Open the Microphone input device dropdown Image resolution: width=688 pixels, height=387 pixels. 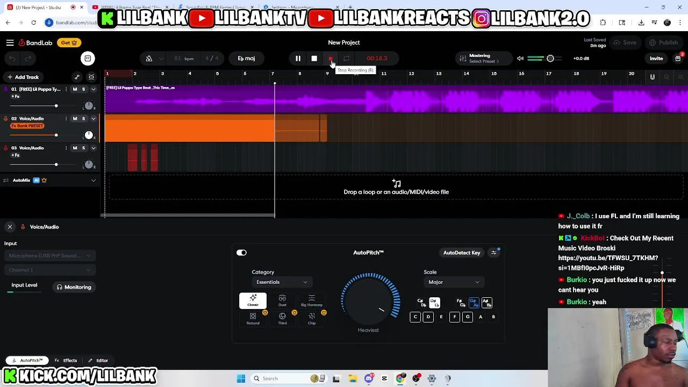click(50, 256)
